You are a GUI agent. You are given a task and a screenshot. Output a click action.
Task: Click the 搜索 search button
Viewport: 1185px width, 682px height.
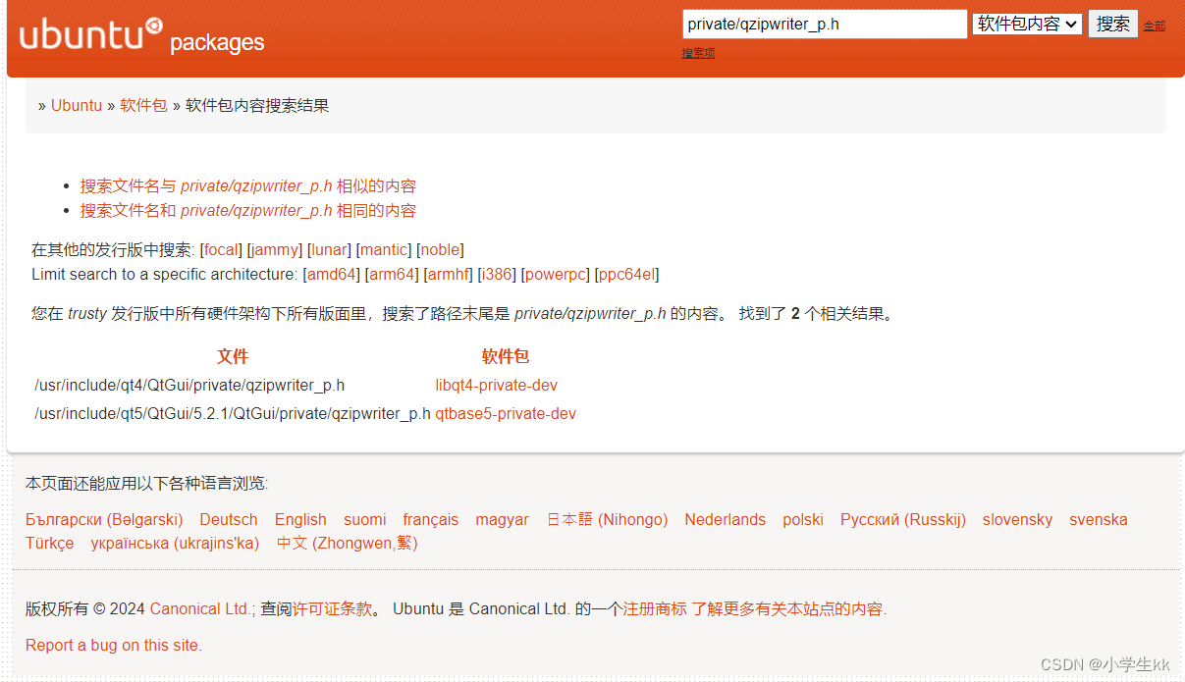point(1113,25)
